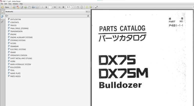194x106 pixels.
Task: Jump to STEERING SYSTEMS bookmark
Action: point(18,40)
